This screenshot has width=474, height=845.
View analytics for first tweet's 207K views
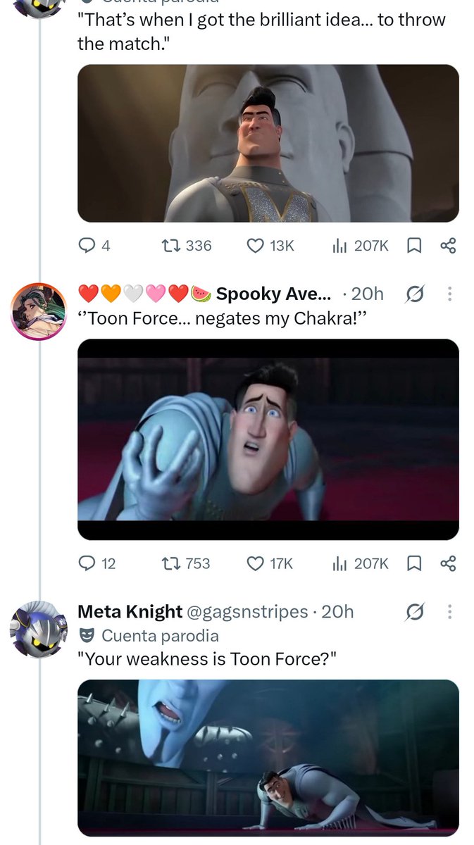coord(360,245)
